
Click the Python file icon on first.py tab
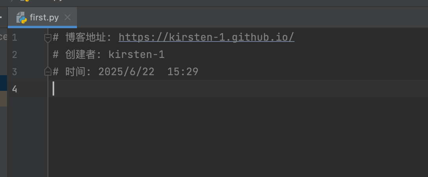(22, 18)
